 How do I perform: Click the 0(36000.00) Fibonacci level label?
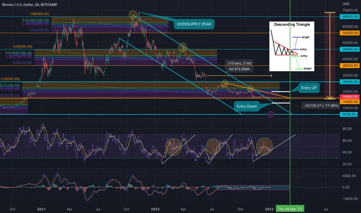[22, 63]
